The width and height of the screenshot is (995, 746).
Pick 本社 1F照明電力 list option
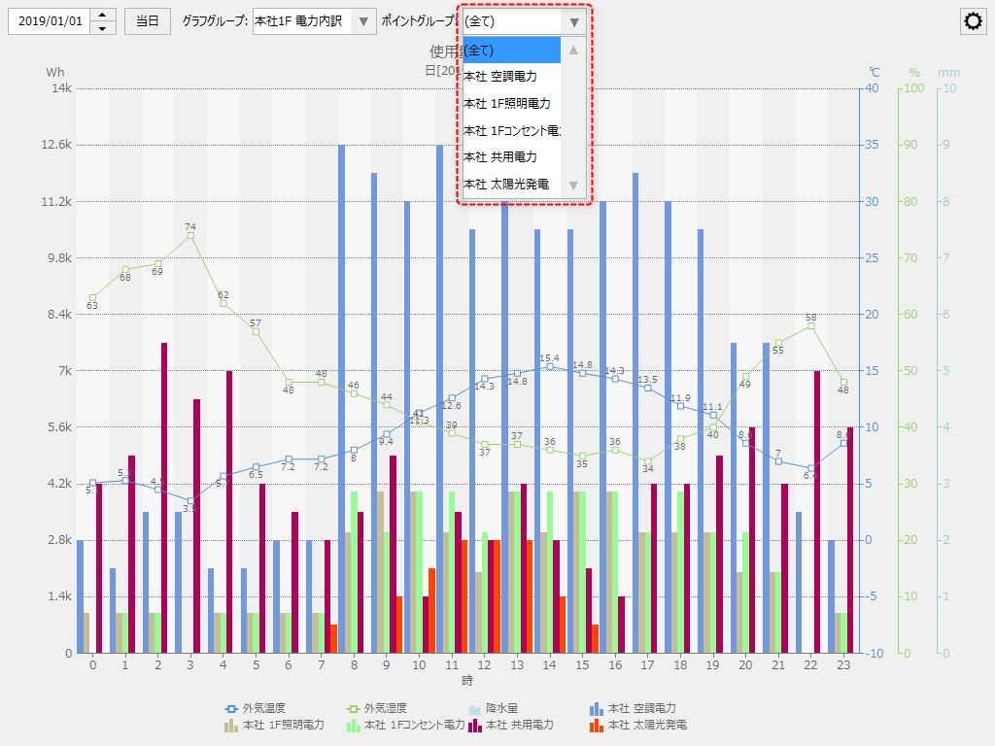pos(512,103)
